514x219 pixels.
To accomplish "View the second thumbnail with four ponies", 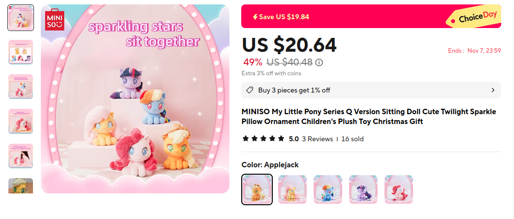I will click(21, 52).
